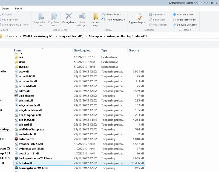Click the Kopiëren naar icon
This screenshot has width=219, height=172.
[x=54, y=16]
